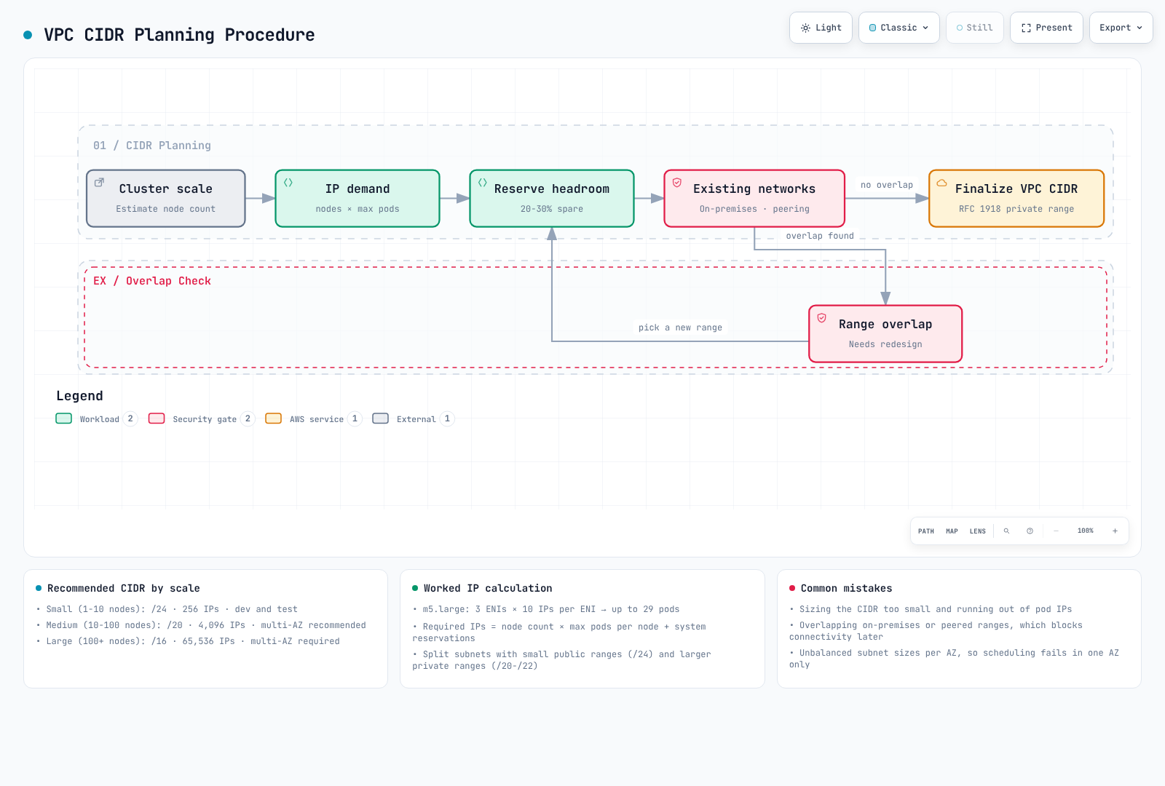Viewport: 1165px width, 786px height.
Task: Toggle the Light theme button
Action: point(821,28)
